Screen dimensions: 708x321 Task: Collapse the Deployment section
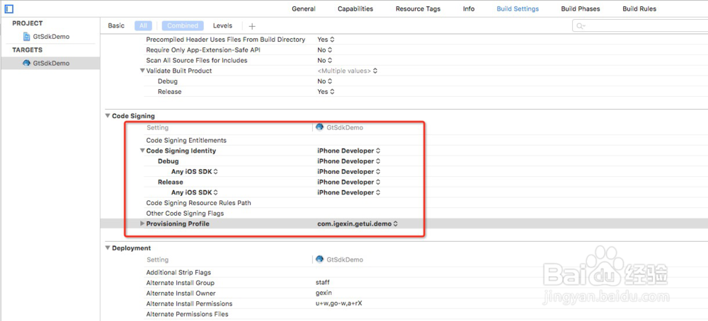click(x=108, y=248)
